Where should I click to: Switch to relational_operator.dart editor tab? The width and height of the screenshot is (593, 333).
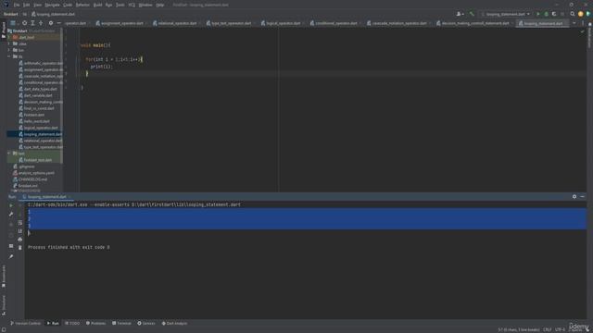pyautogui.click(x=177, y=23)
